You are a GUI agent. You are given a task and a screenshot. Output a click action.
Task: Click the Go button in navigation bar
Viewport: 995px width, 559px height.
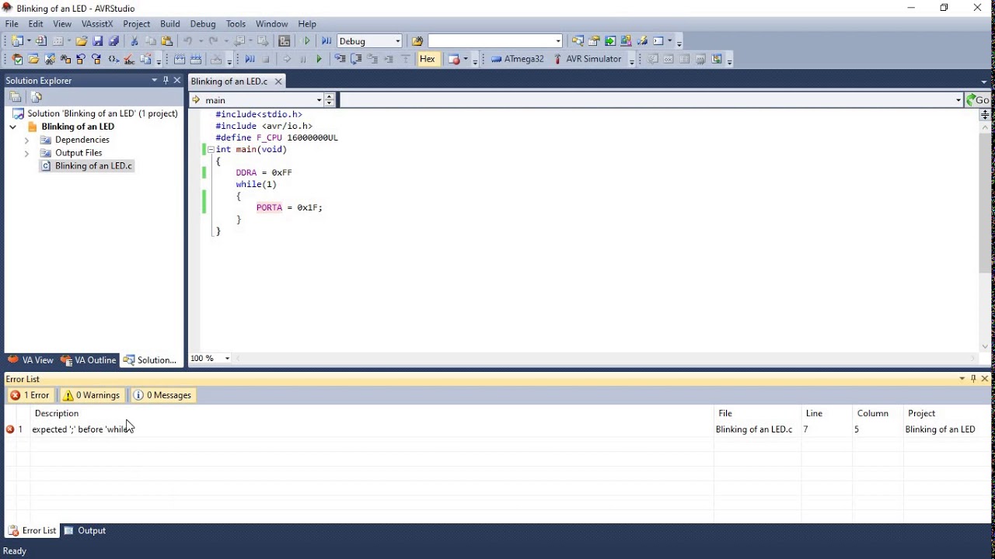click(x=977, y=99)
